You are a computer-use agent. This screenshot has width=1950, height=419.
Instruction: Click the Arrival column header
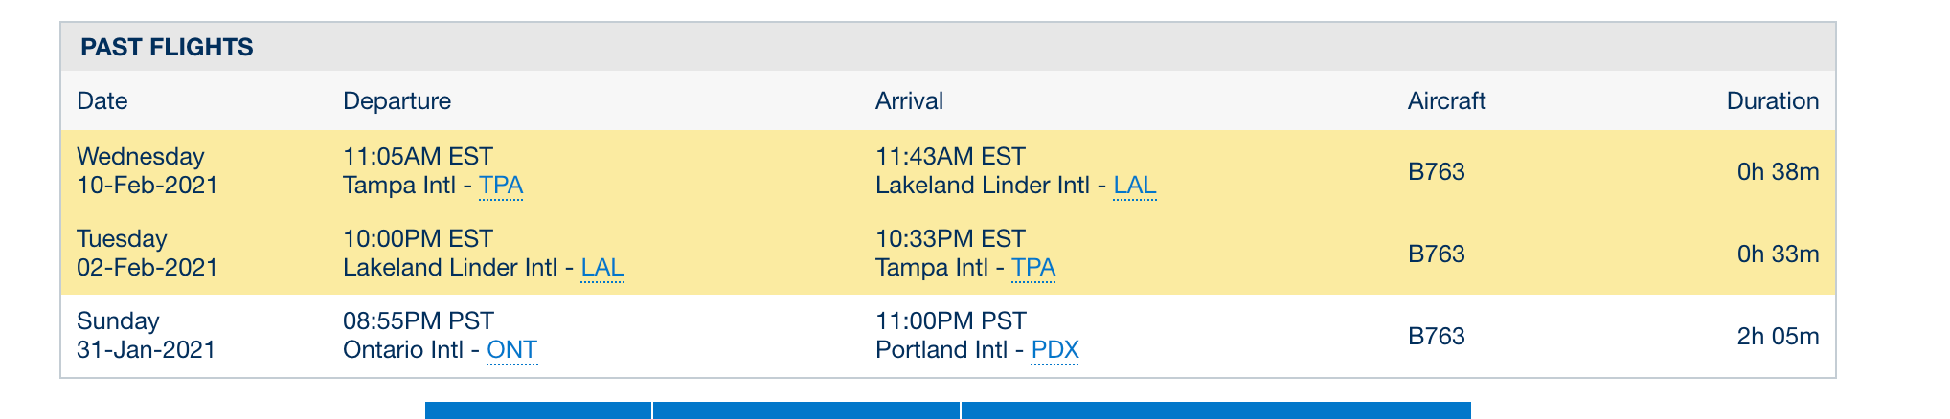point(909,101)
